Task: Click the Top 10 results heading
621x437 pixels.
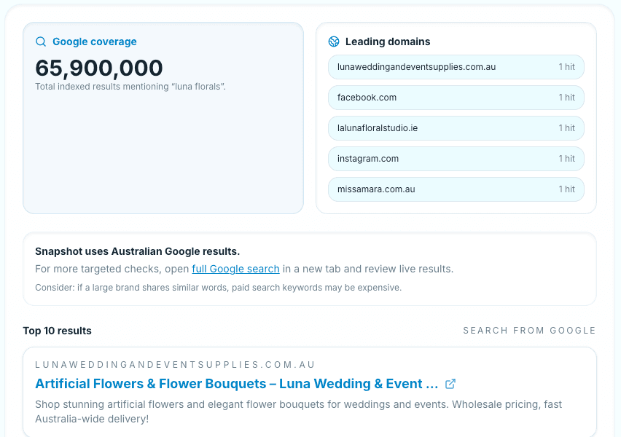Action: pos(57,331)
